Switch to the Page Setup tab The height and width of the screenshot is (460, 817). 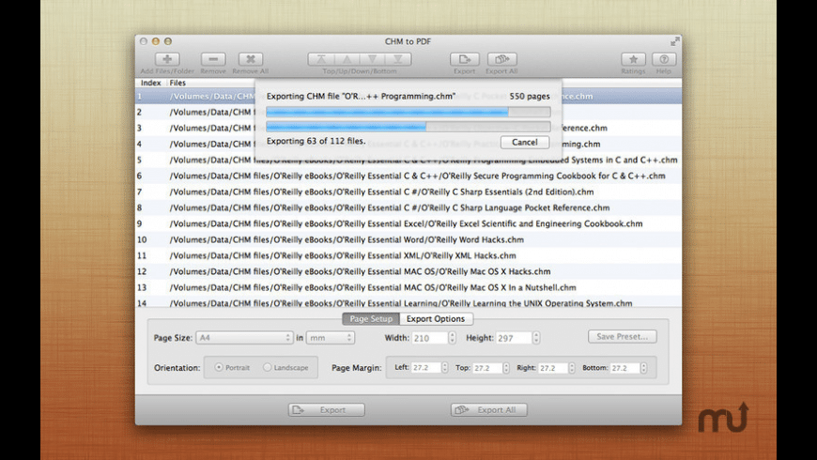pyautogui.click(x=371, y=319)
